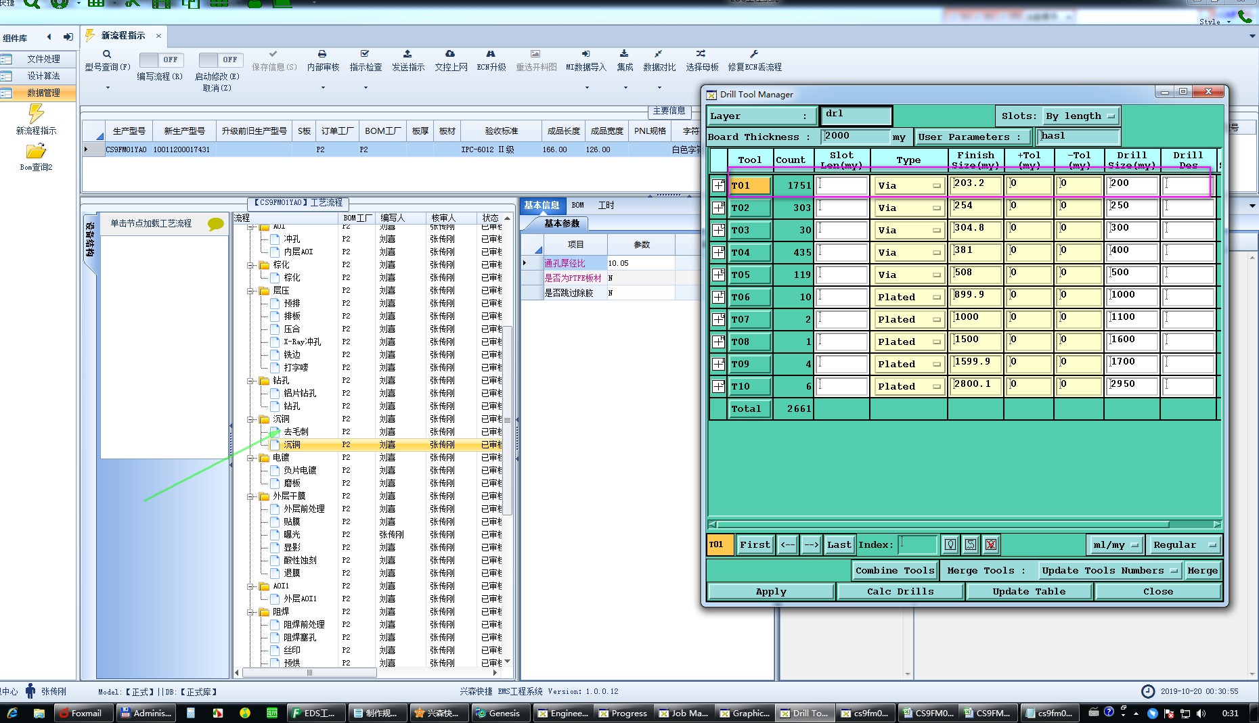Click Calc Drills button
Image resolution: width=1259 pixels, height=723 pixels.
click(x=900, y=591)
